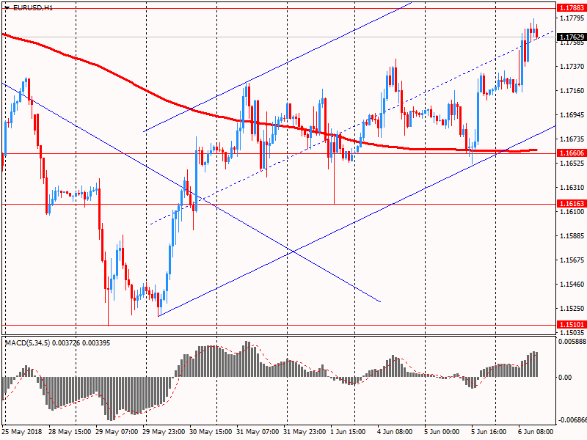Image resolution: width=587 pixels, height=440 pixels.
Task: Click the 1.17883 red price label
Action: tap(572, 8)
